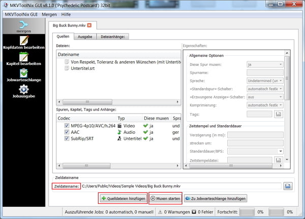Select Von Respekt, Toleranz file row
Image resolution: width=305 pixels, height=219 pixels.
tap(118, 62)
